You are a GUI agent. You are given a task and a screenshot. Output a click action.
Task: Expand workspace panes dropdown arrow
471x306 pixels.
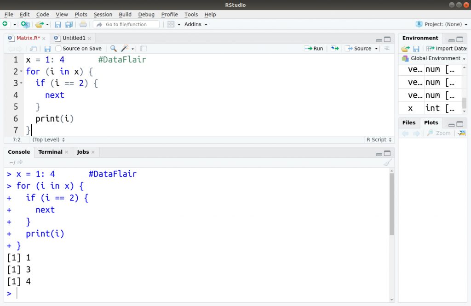179,25
